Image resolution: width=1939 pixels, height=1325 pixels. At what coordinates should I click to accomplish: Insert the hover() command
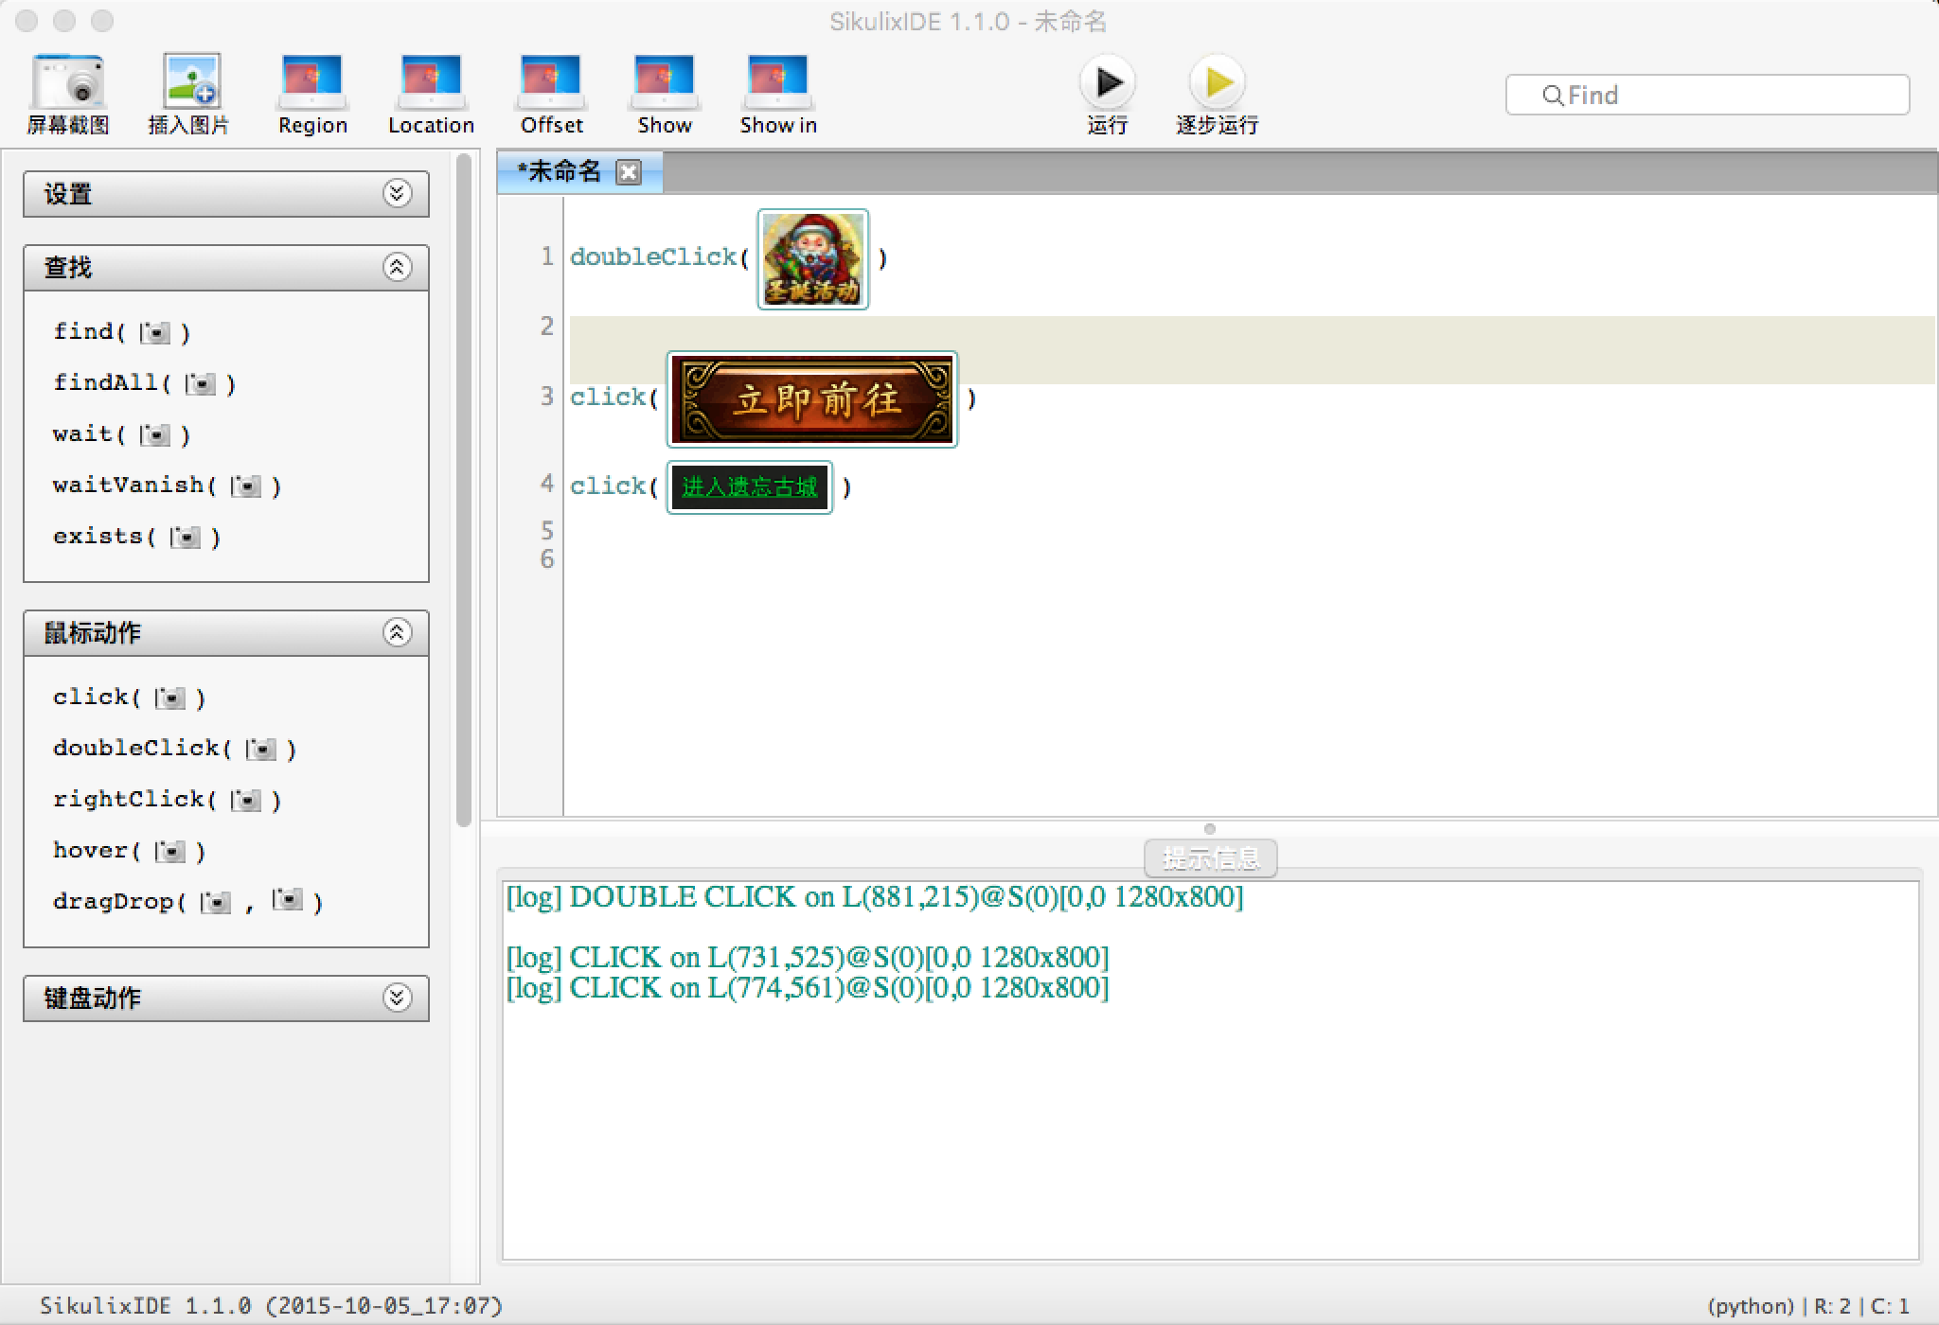coord(130,851)
